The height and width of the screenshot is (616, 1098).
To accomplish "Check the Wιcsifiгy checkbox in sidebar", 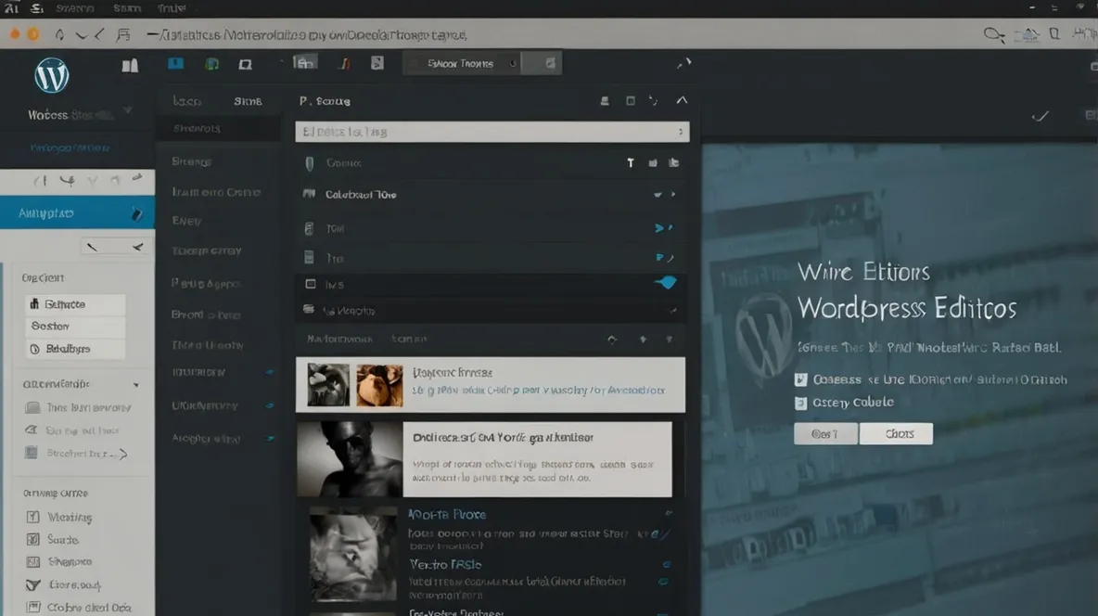I will pyautogui.click(x=32, y=517).
